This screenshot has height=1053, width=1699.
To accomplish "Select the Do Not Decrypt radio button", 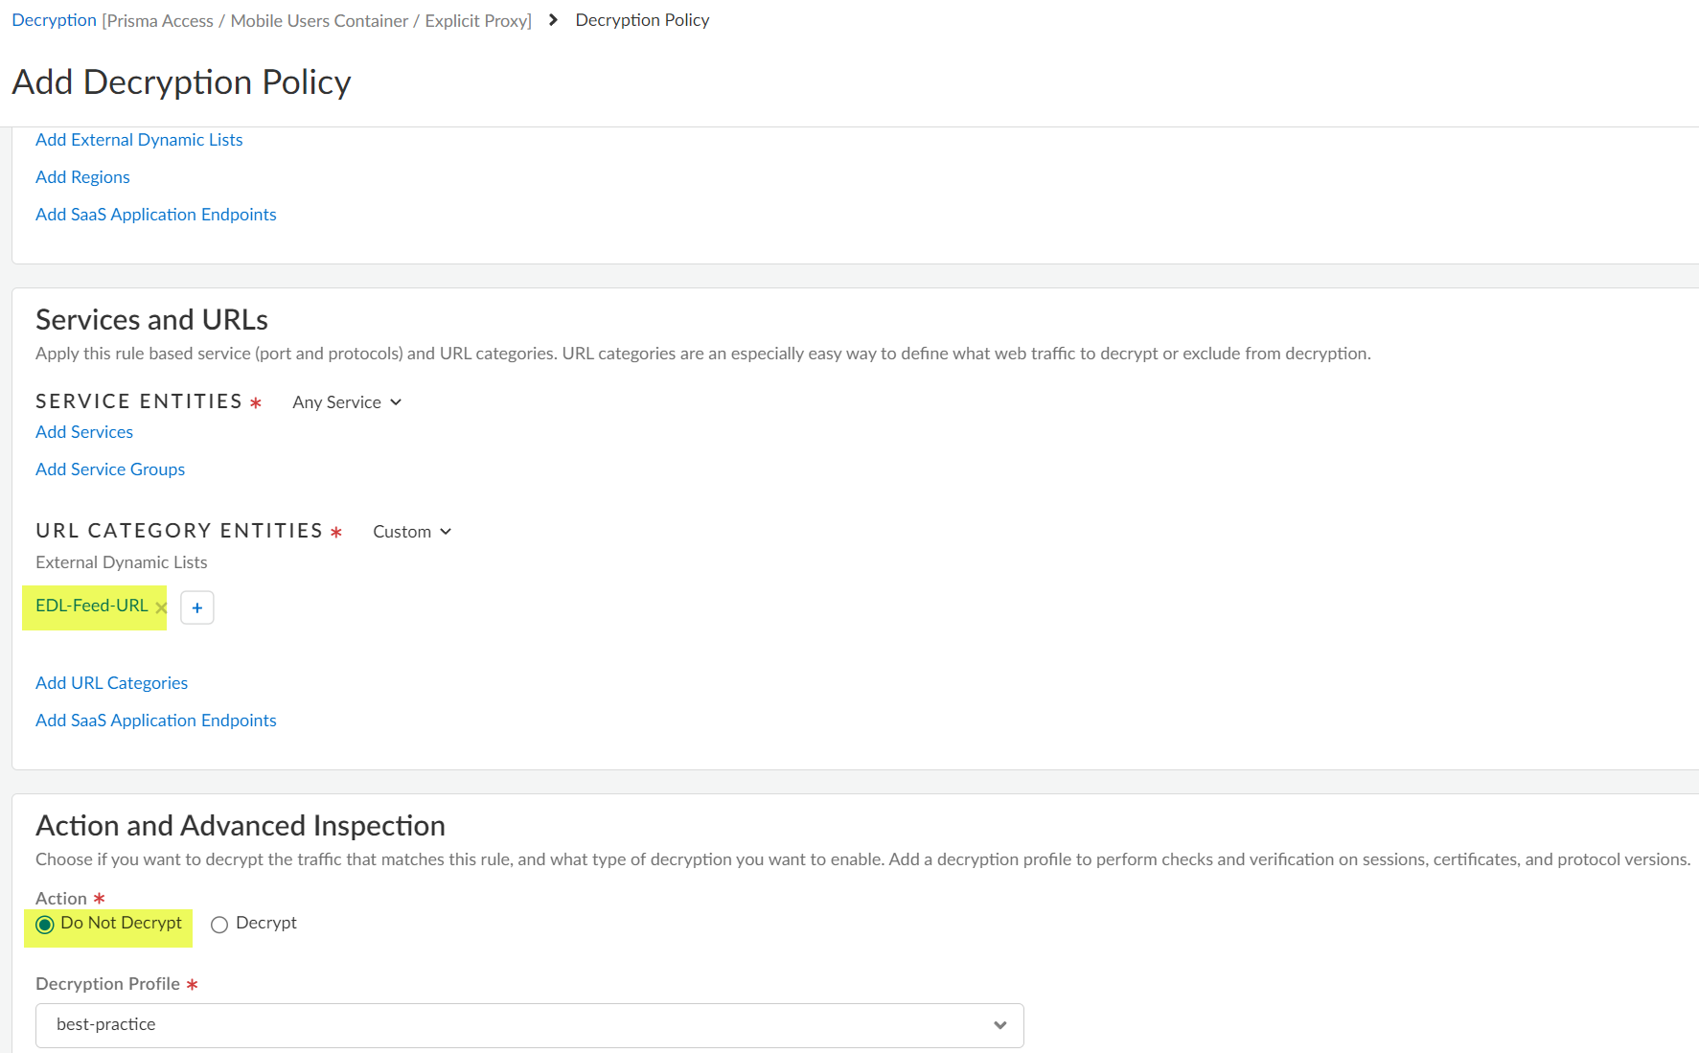I will 44,924.
